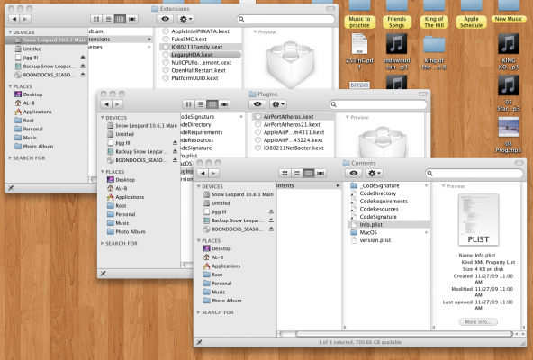Viewport: 533px width, 360px height.
Task: Switch Contents window to list view
Action: pyautogui.click(x=296, y=174)
